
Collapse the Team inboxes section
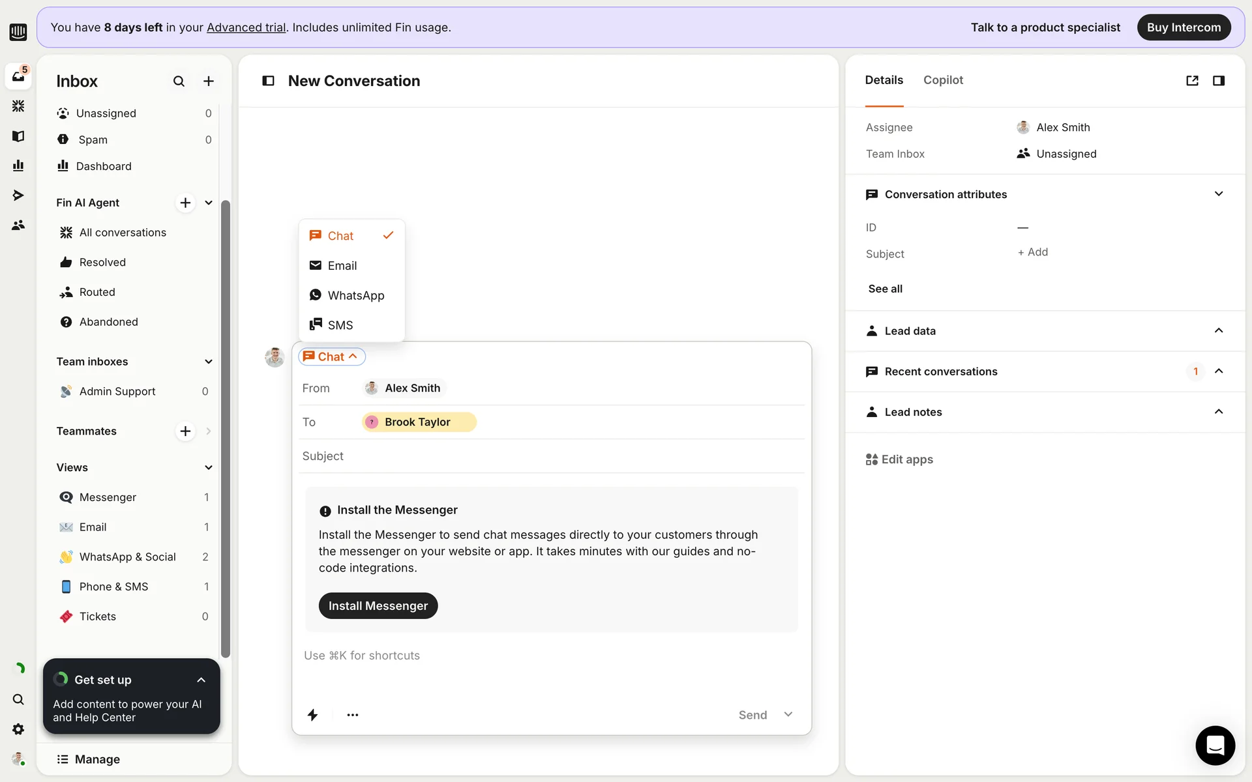click(x=209, y=362)
